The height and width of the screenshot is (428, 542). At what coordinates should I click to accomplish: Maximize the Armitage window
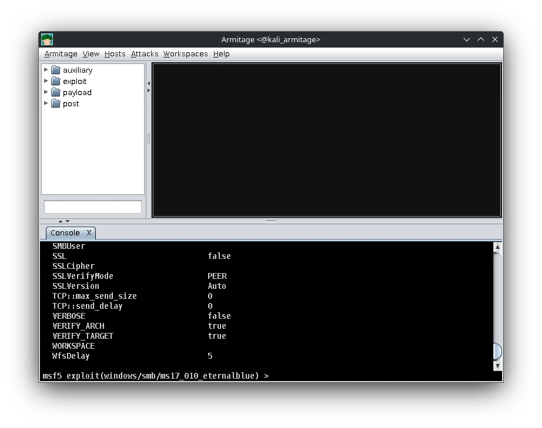pos(481,39)
